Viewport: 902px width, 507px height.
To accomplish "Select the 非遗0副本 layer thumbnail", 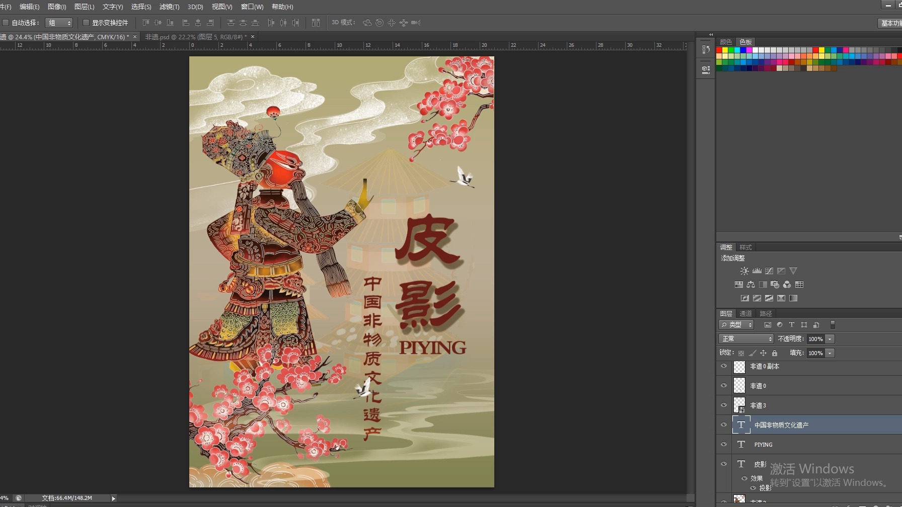I will [x=739, y=367].
